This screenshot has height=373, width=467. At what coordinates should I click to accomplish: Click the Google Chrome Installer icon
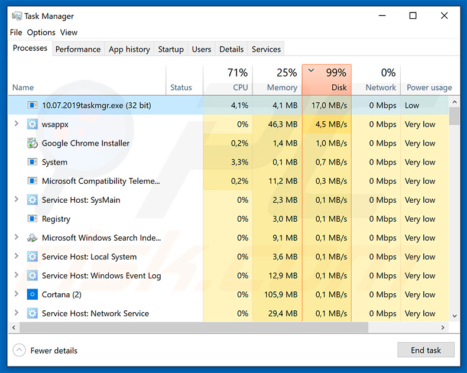(32, 143)
